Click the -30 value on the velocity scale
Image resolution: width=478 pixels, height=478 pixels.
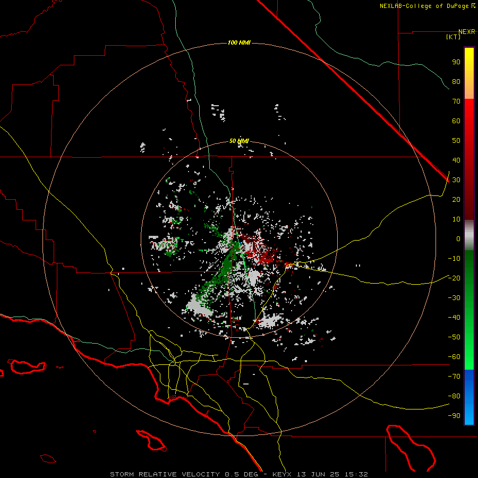coord(454,298)
